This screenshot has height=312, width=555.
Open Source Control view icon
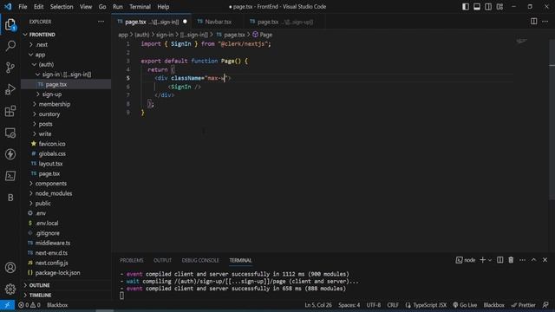pyautogui.click(x=10, y=68)
